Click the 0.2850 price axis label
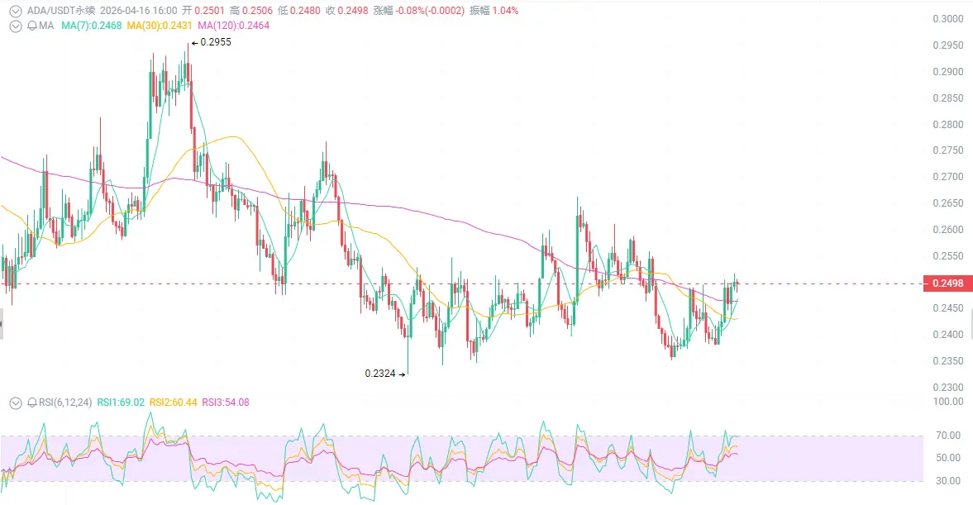The width and height of the screenshot is (973, 505). tap(948, 98)
